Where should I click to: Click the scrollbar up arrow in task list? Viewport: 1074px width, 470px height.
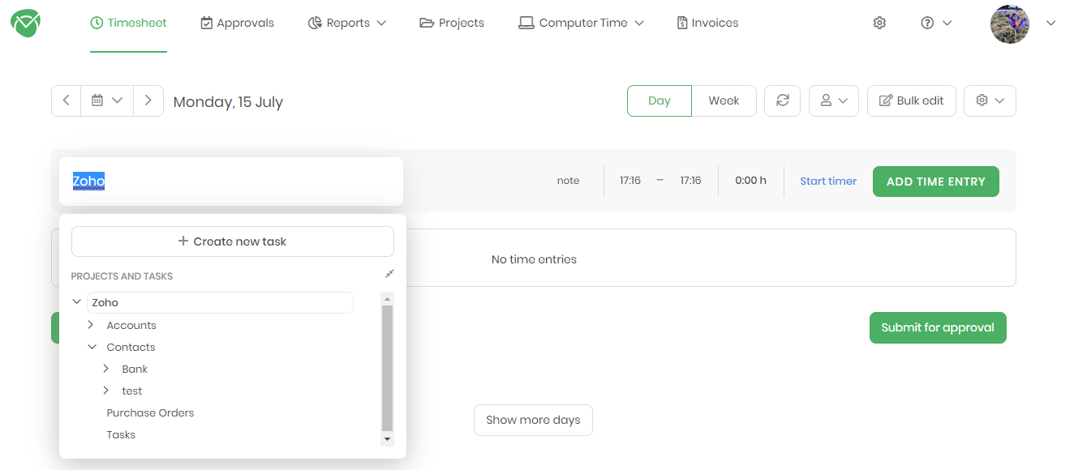(x=388, y=297)
